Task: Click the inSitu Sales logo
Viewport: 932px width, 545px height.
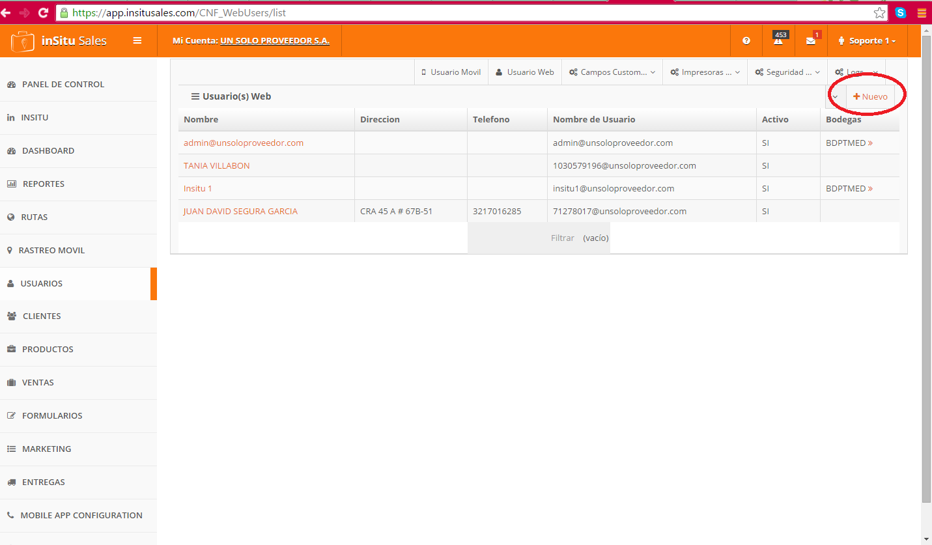Action: [59, 41]
